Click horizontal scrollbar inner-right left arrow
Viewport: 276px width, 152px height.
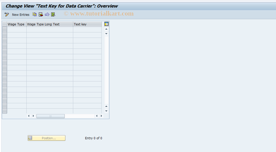click(x=97, y=116)
